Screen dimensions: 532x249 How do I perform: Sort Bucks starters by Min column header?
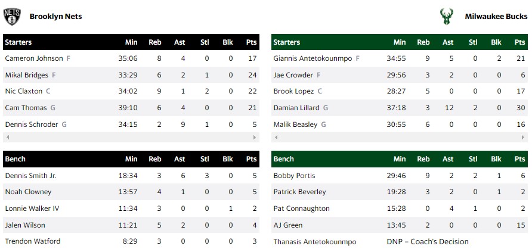click(400, 42)
